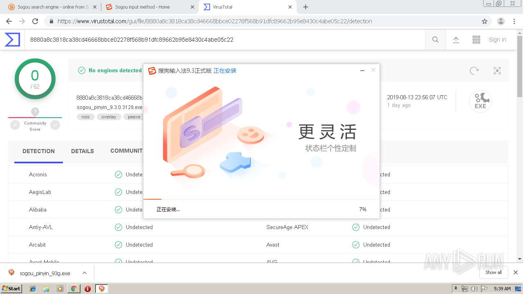Click the Avast engine name
Screen dimensions: 523x294
pos(273,245)
